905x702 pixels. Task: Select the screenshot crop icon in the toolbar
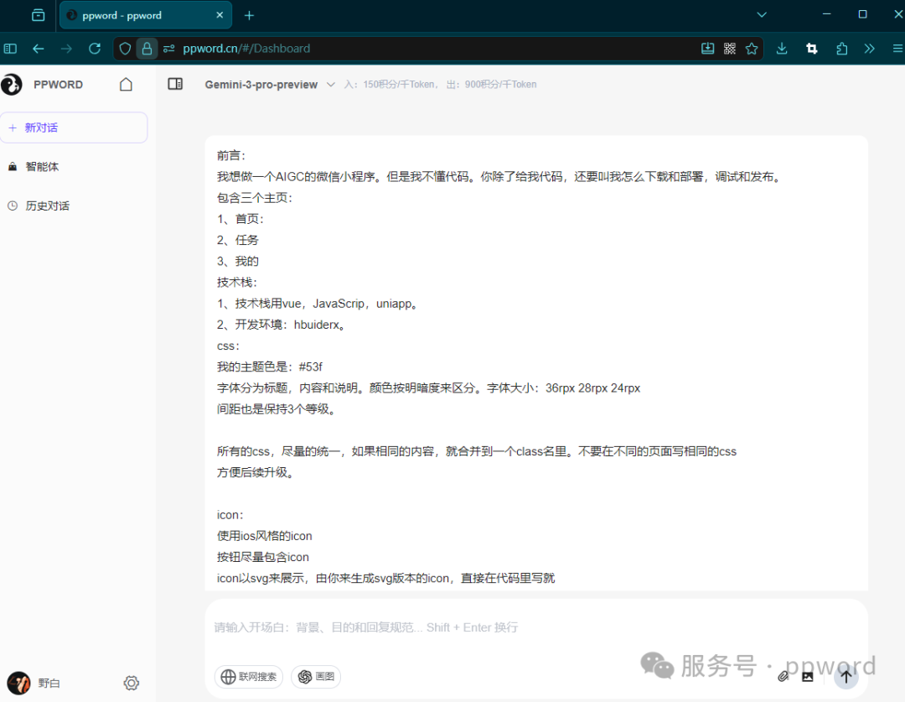(811, 48)
